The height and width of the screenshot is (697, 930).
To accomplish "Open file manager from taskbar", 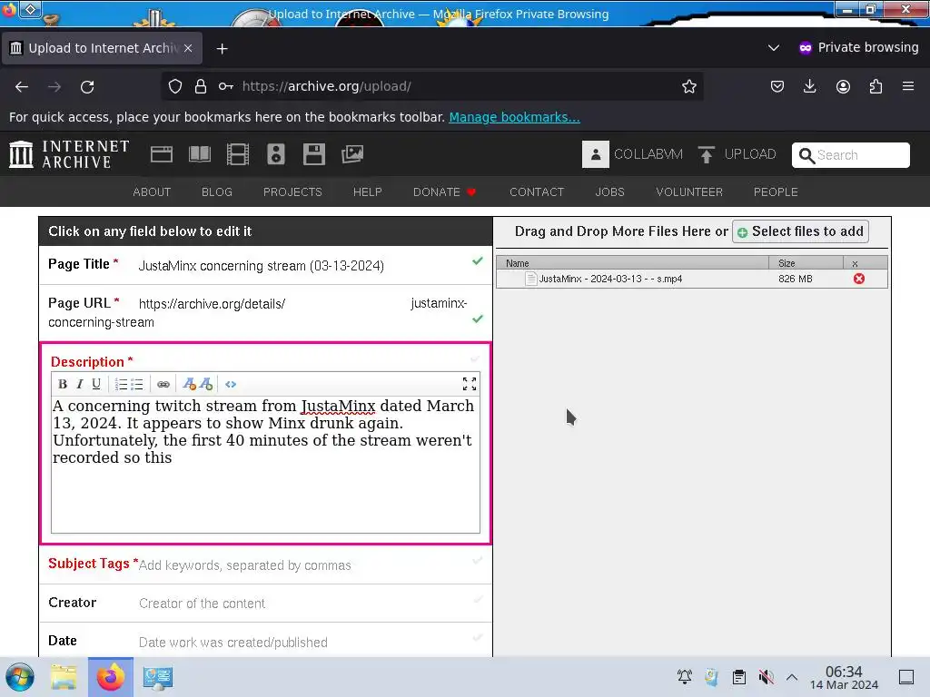I will (x=64, y=677).
